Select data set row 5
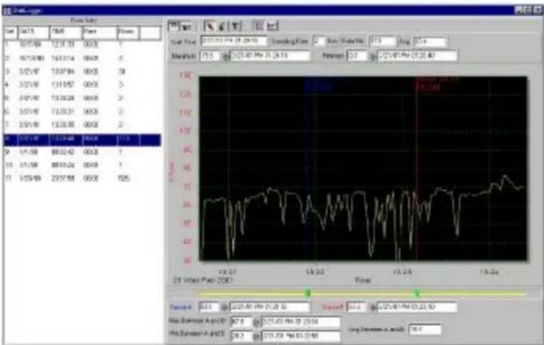Image resolution: width=544 pixels, height=345 pixels. click(82, 98)
